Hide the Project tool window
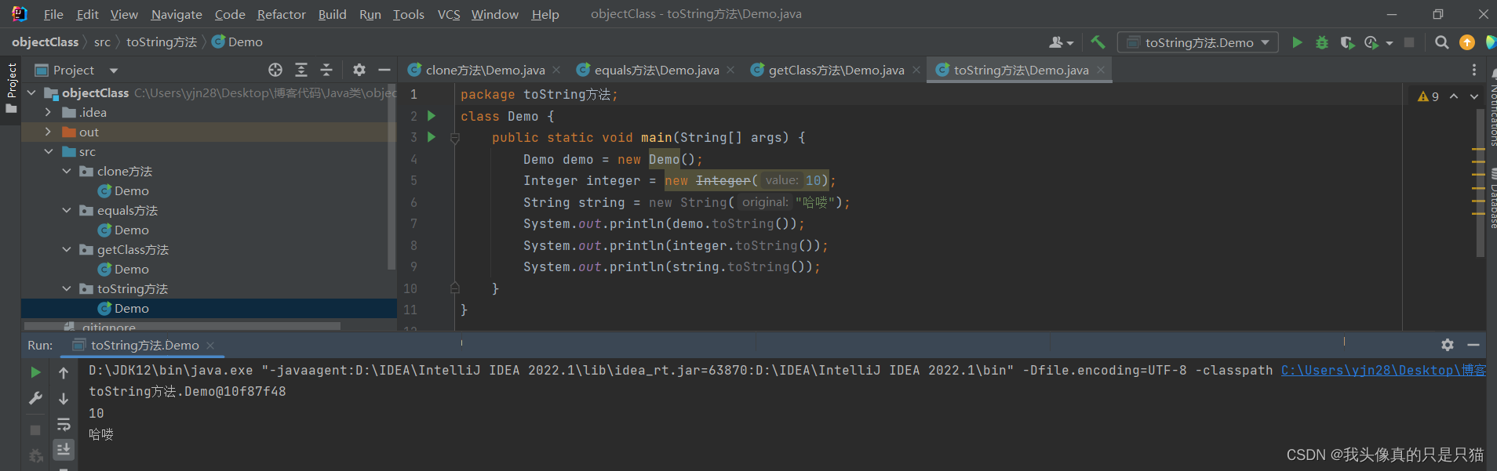This screenshot has height=471, width=1497. (x=384, y=70)
